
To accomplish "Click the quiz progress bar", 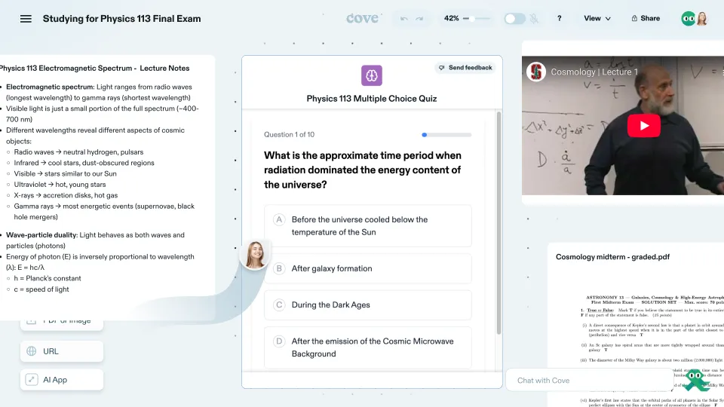I will click(x=446, y=135).
